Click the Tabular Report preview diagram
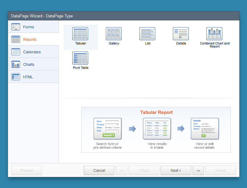 pyautogui.click(x=156, y=129)
